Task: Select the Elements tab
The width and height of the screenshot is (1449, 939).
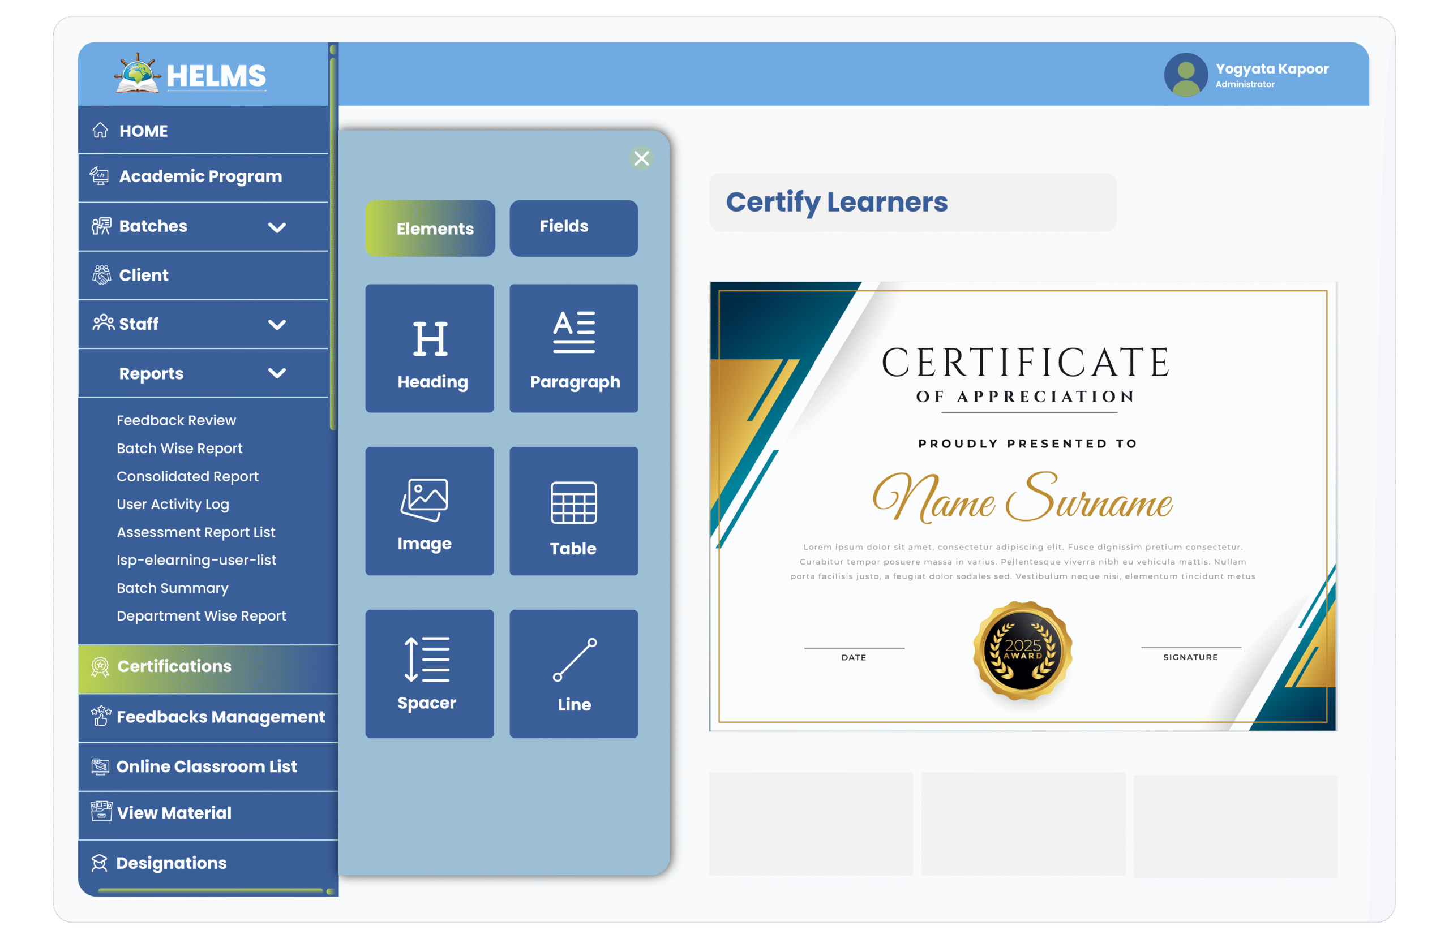Action: 430,228
